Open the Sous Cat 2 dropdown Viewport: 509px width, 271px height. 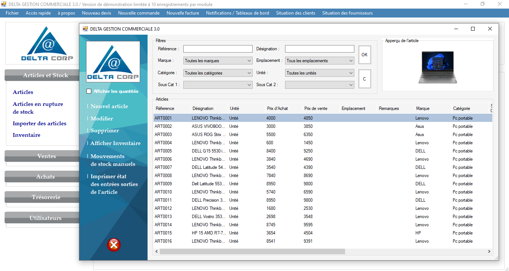point(320,85)
